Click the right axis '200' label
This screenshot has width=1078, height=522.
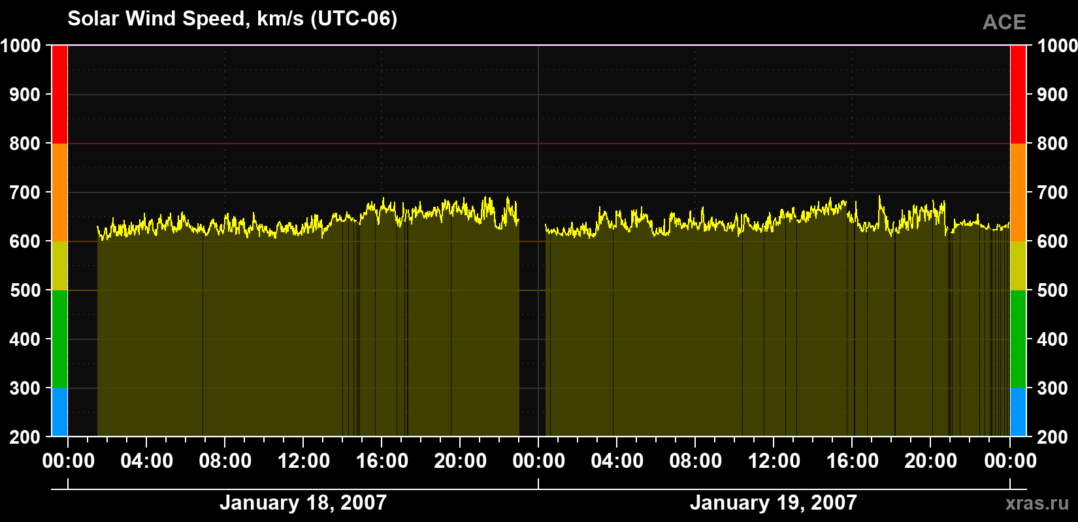click(1053, 437)
